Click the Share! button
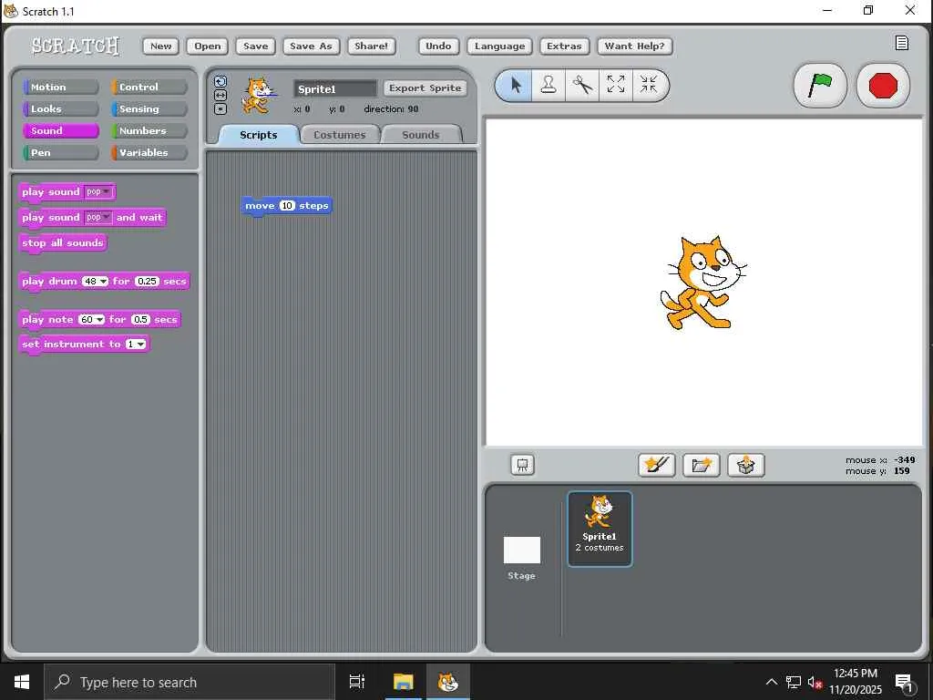 (372, 46)
